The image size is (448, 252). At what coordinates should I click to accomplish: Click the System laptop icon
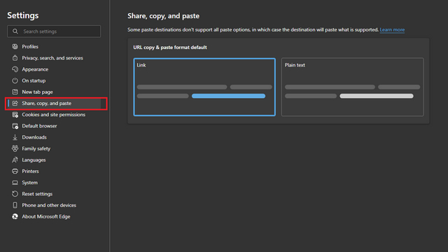coord(15,183)
